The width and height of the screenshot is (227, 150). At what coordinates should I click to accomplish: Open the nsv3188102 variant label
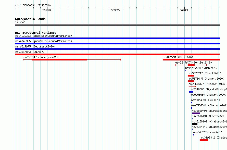pyautogui.click(x=209, y=121)
